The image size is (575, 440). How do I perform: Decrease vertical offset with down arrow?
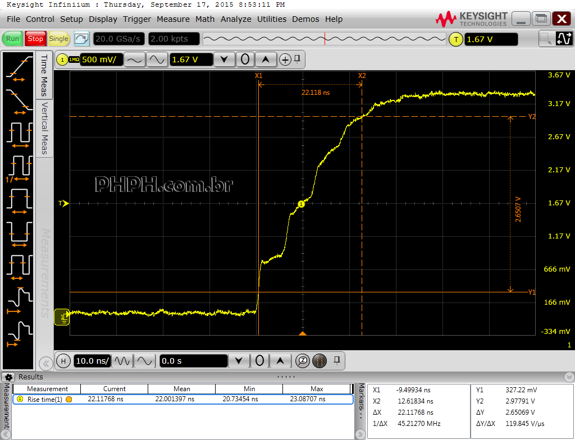pyautogui.click(x=224, y=59)
